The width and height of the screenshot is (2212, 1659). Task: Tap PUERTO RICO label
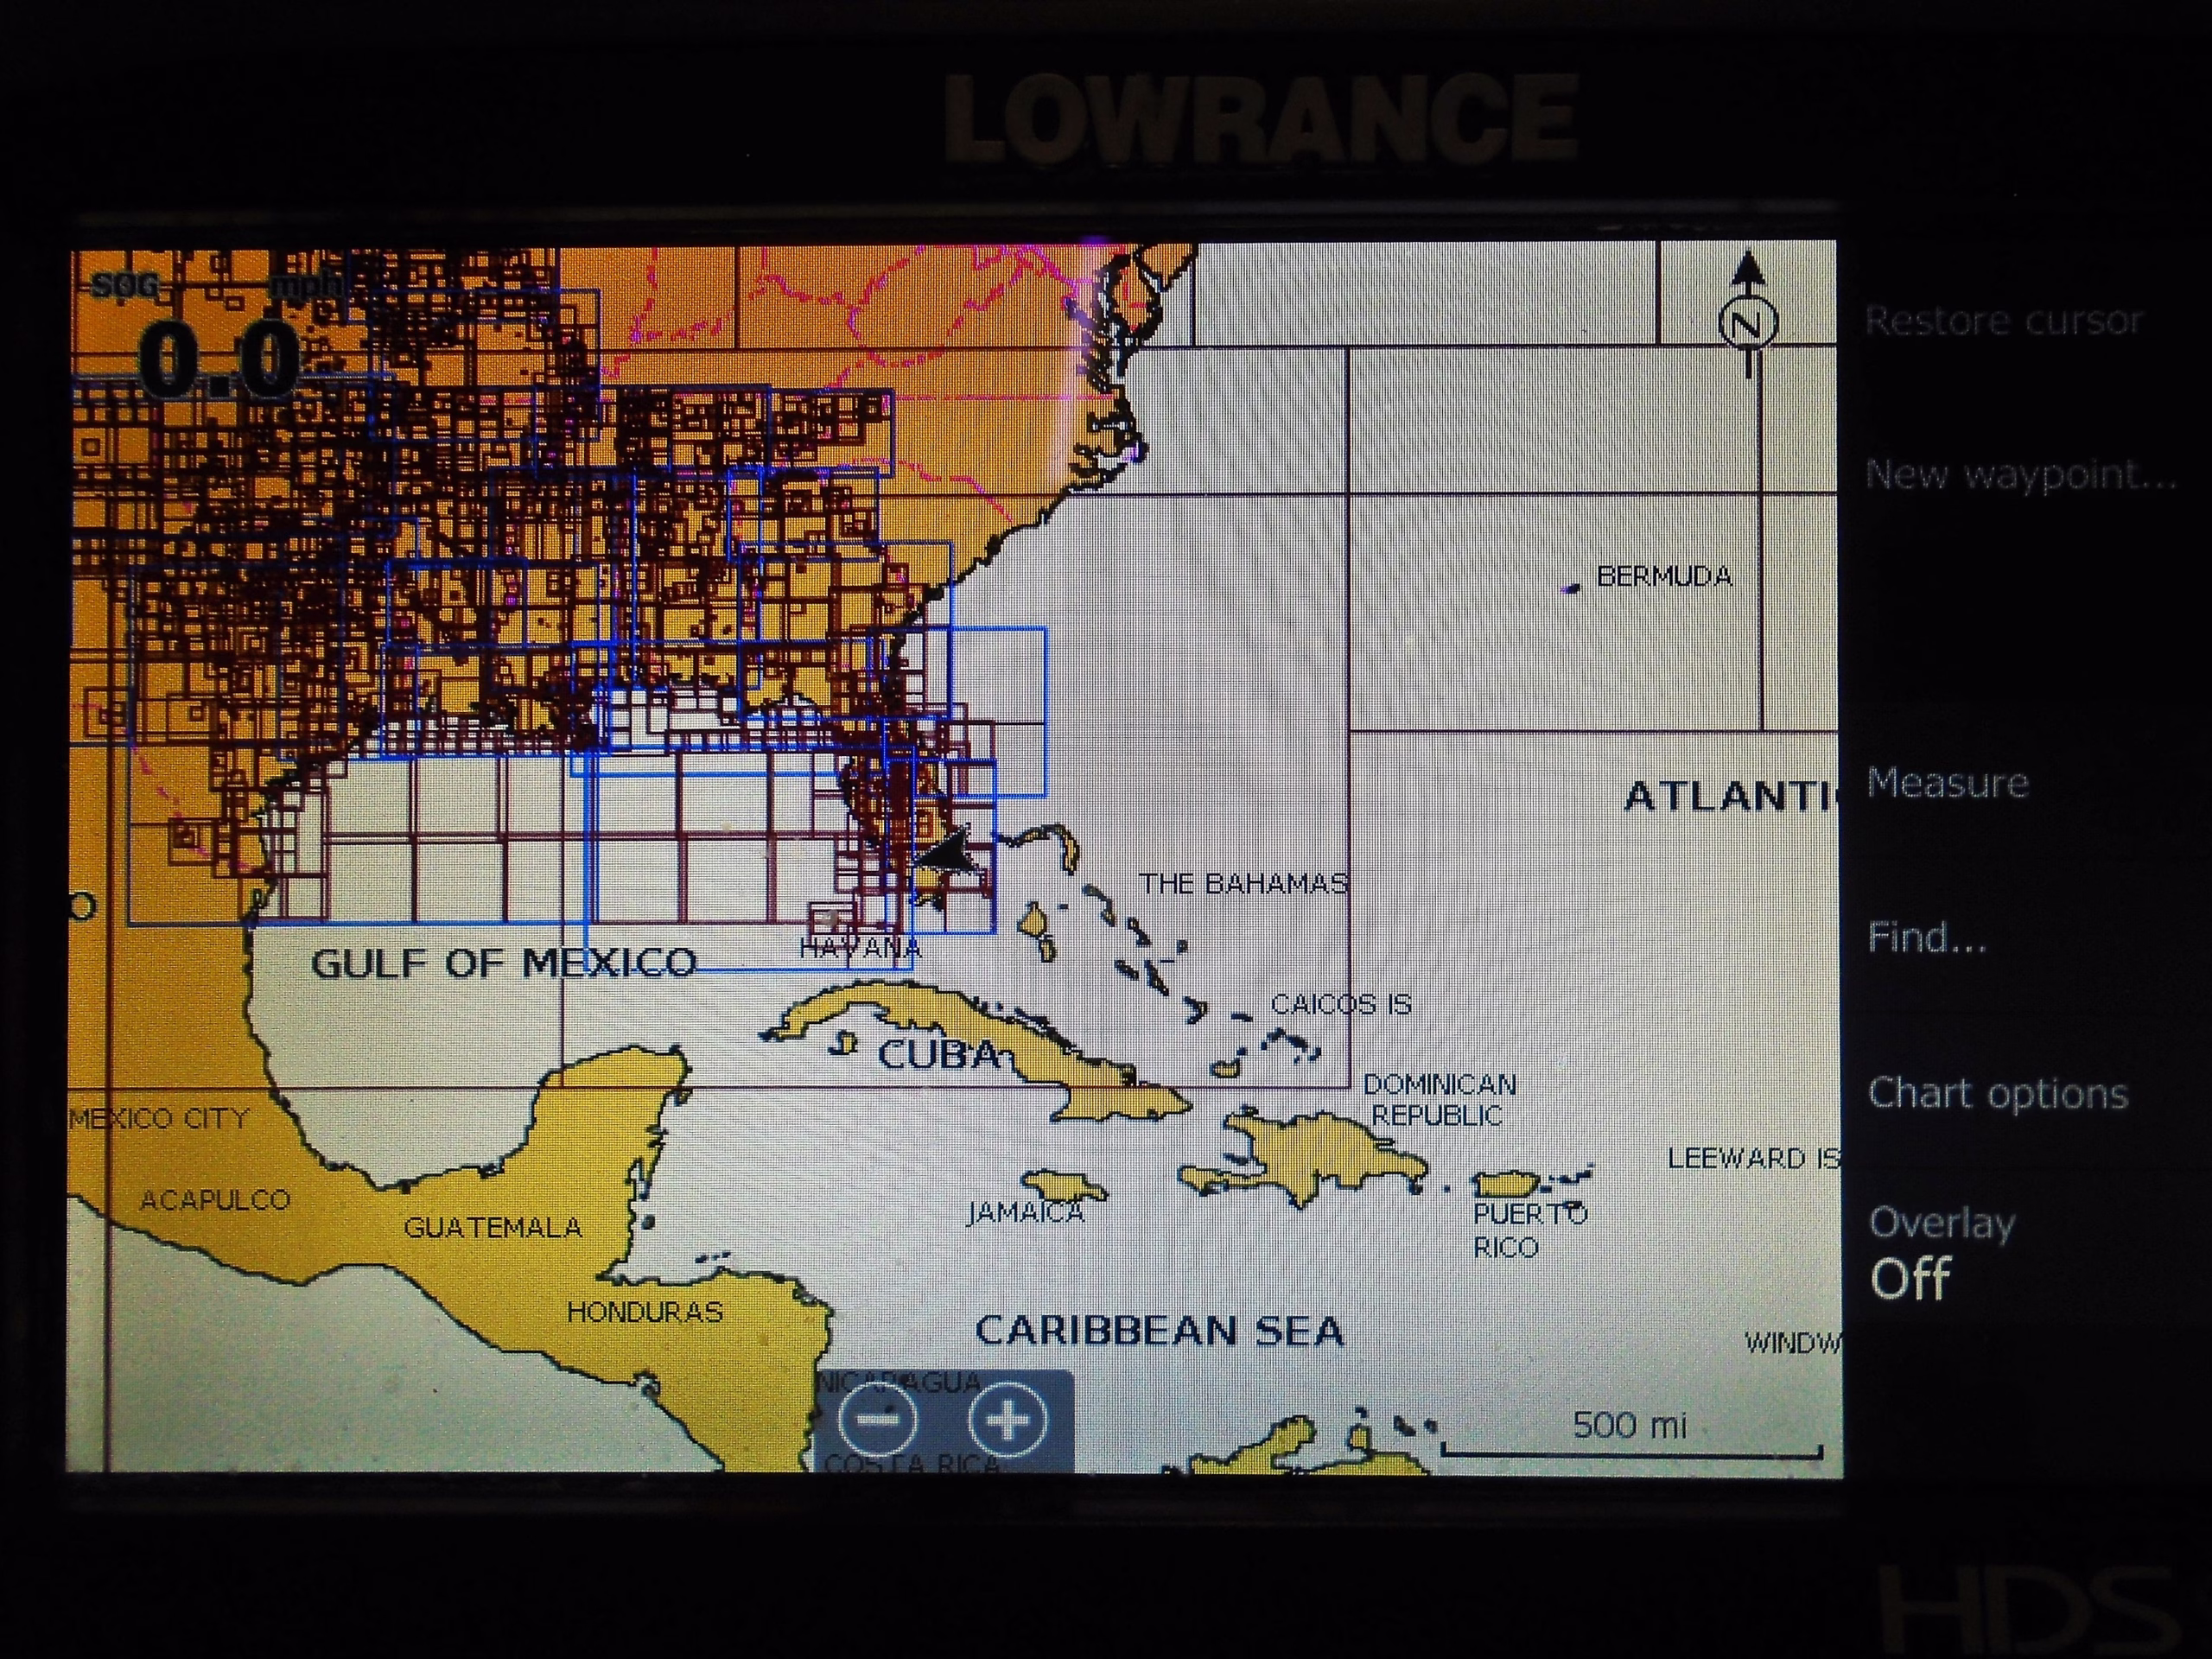pyautogui.click(x=1529, y=1230)
